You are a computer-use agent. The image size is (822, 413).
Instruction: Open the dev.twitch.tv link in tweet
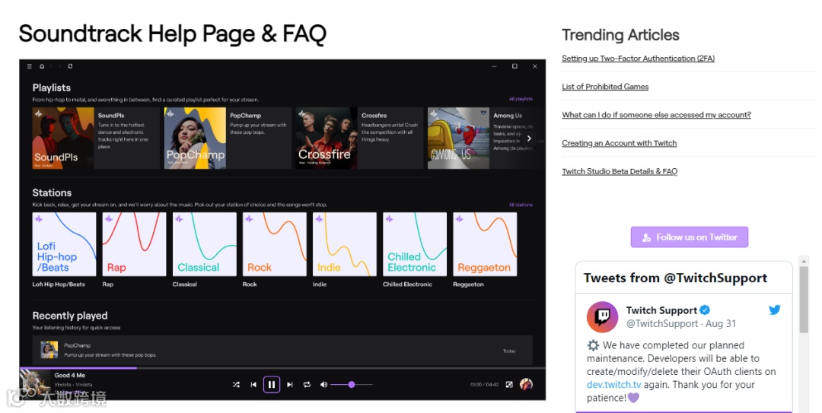(614, 385)
